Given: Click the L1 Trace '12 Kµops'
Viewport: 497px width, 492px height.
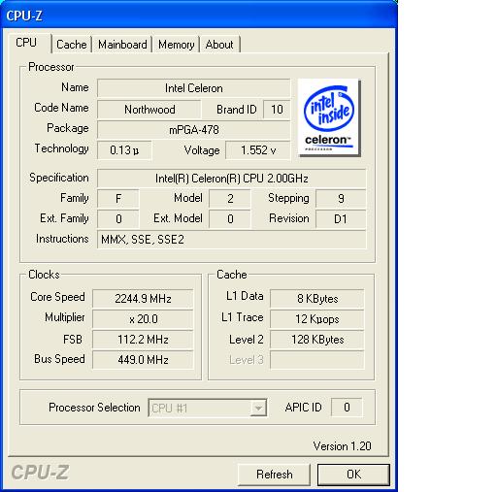Looking at the screenshot, I should tap(317, 319).
